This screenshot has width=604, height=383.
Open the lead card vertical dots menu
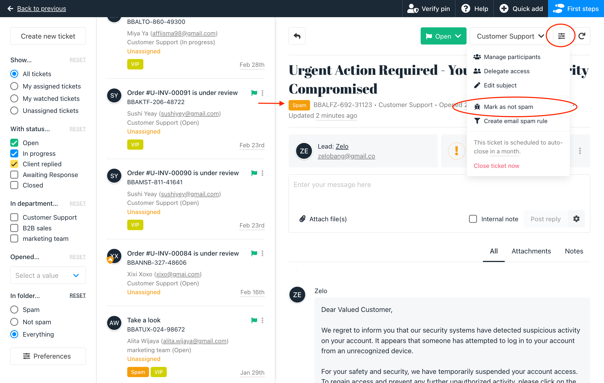[x=580, y=151]
